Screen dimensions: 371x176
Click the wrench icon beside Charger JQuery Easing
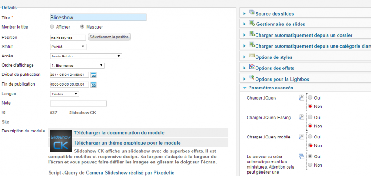[301, 117]
